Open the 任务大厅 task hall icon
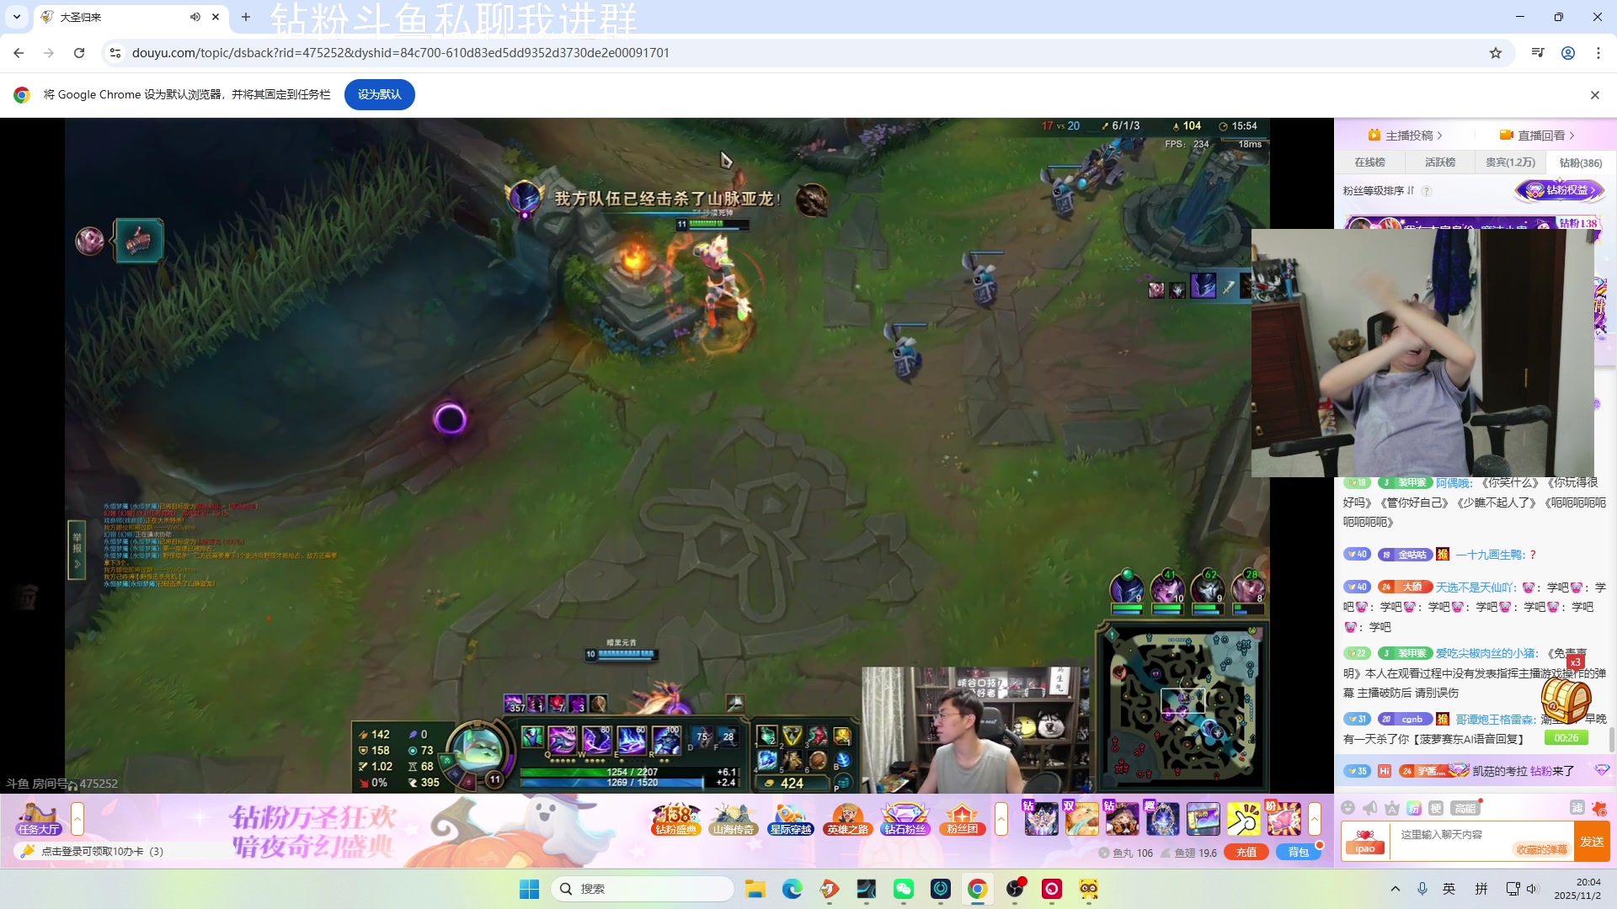1617x909 pixels. coord(39,818)
